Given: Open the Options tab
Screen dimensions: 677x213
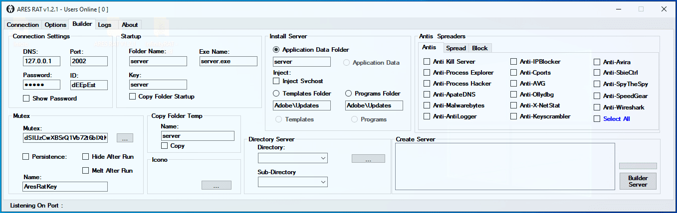Looking at the screenshot, I should click(x=55, y=24).
